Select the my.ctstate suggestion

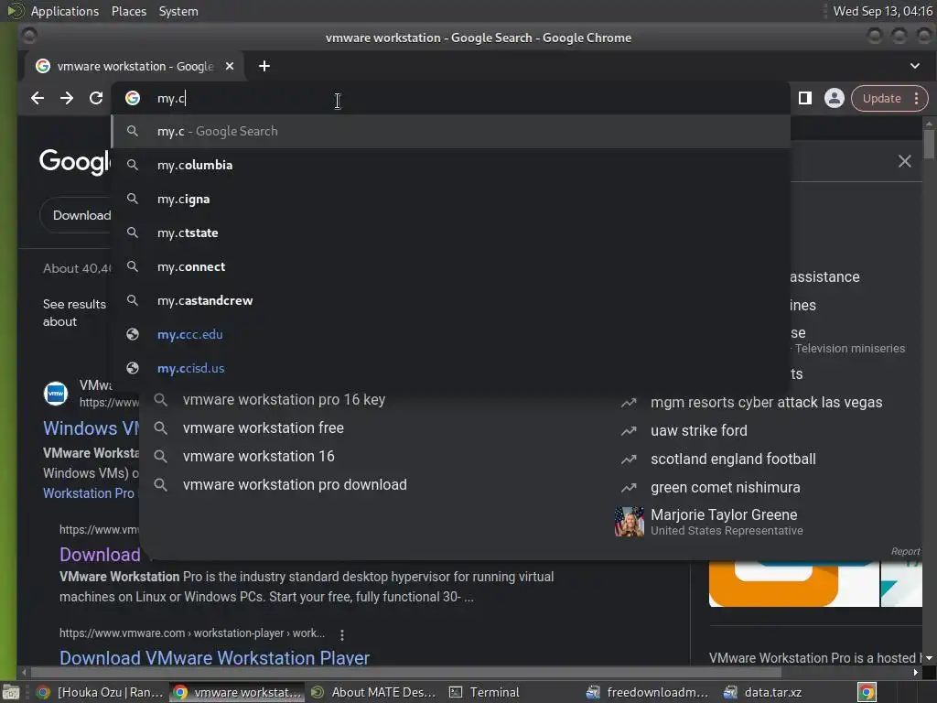pyautogui.click(x=451, y=233)
